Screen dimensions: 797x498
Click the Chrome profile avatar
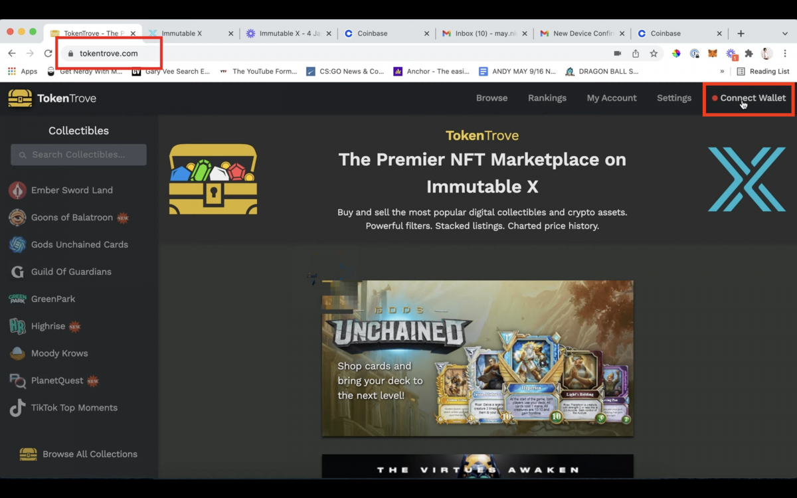tap(766, 53)
